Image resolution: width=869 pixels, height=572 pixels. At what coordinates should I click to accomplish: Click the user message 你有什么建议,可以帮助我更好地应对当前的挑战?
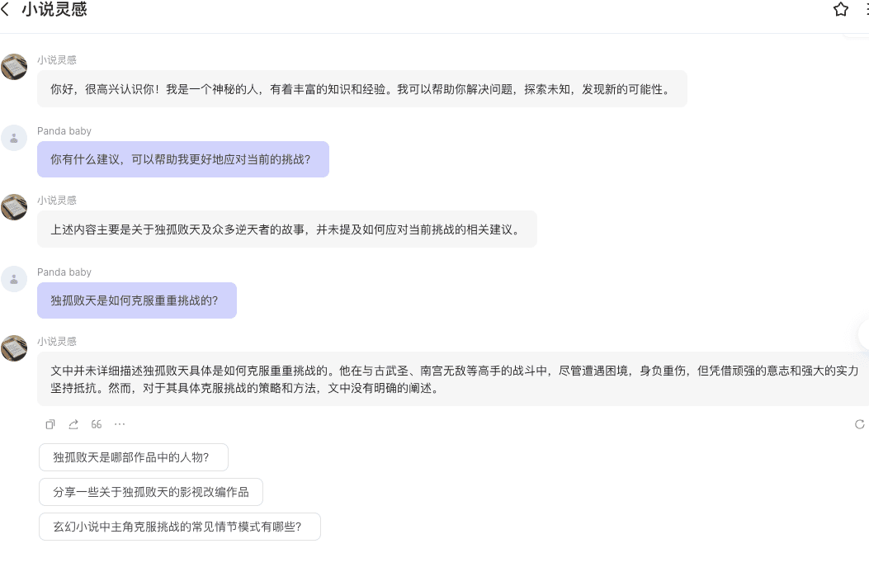182,159
